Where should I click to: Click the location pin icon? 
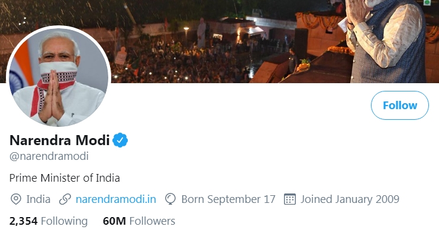pyautogui.click(x=15, y=199)
